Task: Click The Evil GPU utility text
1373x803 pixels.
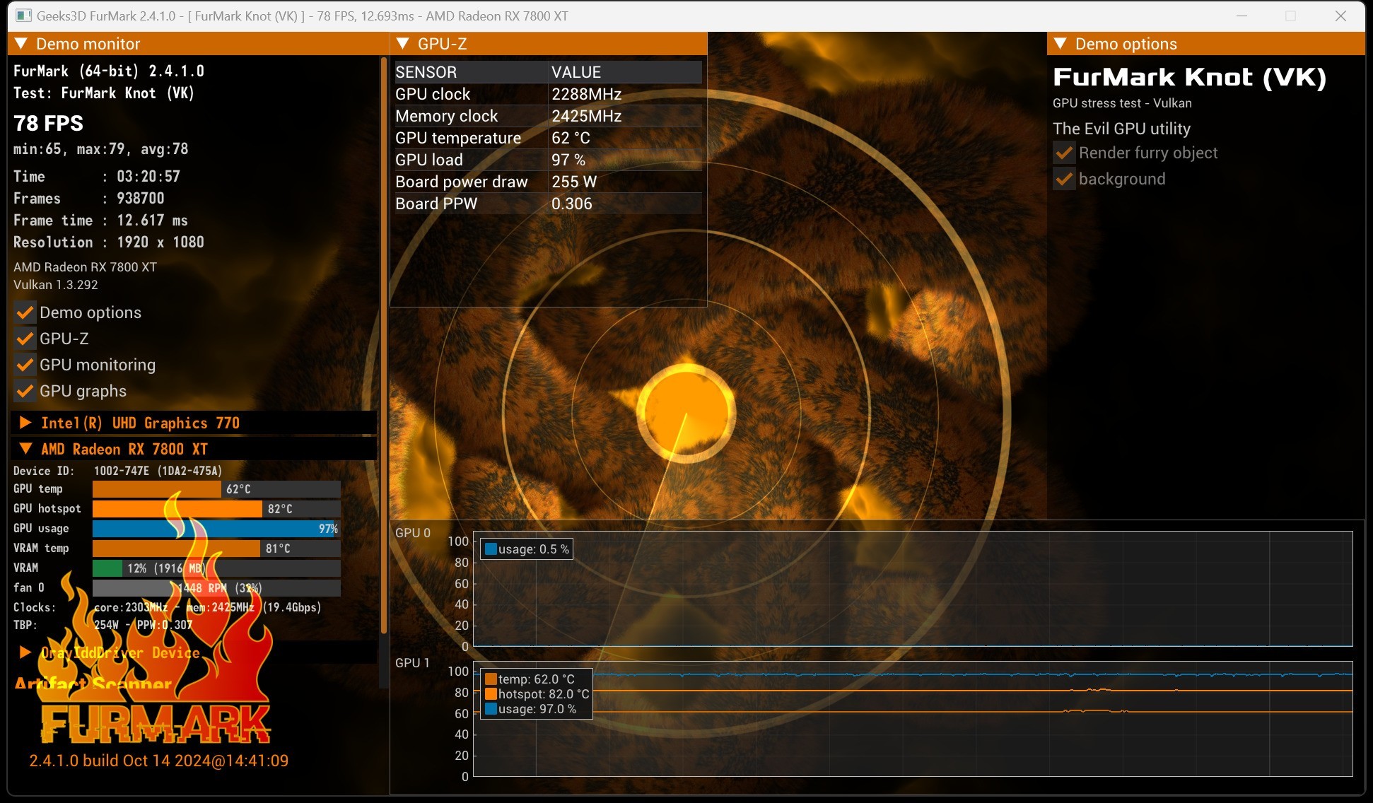Action: click(x=1121, y=129)
